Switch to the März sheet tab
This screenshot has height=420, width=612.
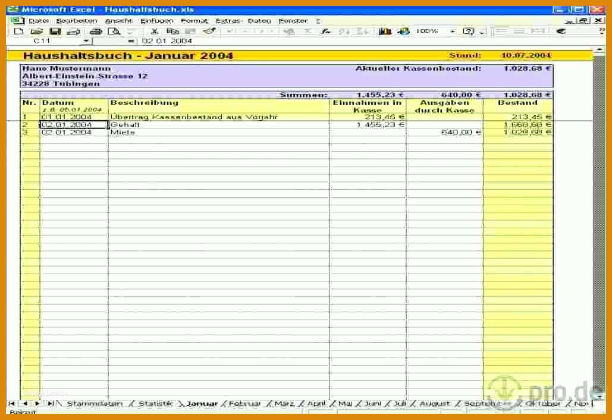284,403
